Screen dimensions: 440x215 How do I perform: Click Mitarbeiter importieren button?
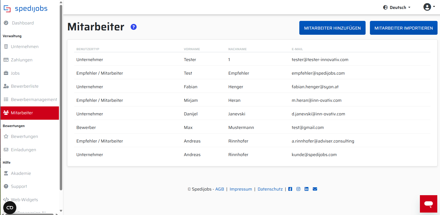[404, 28]
